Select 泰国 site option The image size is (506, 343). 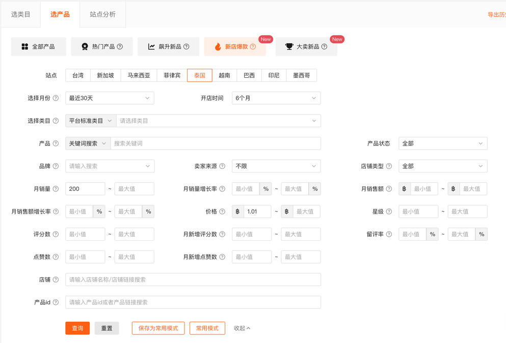point(200,75)
